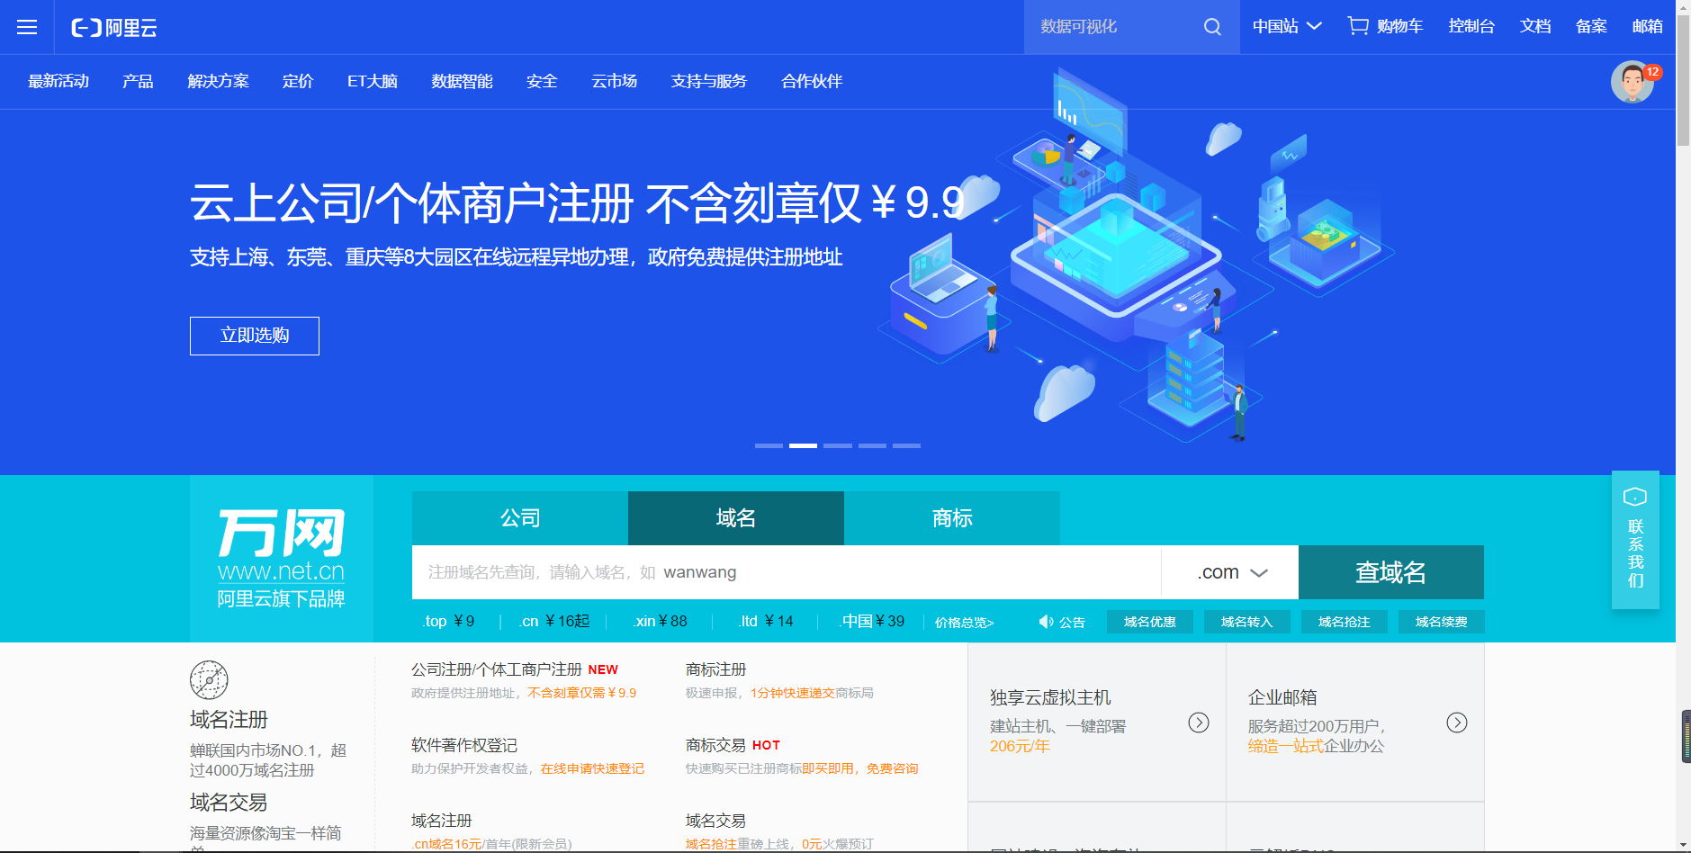The height and width of the screenshot is (853, 1691).
Task: Open 独享云虚拟主机 card title
Action: (x=1050, y=697)
